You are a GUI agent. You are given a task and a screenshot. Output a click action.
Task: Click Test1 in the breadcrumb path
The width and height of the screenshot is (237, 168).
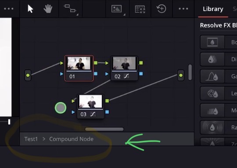(x=31, y=139)
